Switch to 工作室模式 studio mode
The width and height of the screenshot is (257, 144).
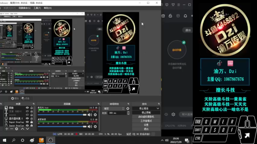click(146, 121)
